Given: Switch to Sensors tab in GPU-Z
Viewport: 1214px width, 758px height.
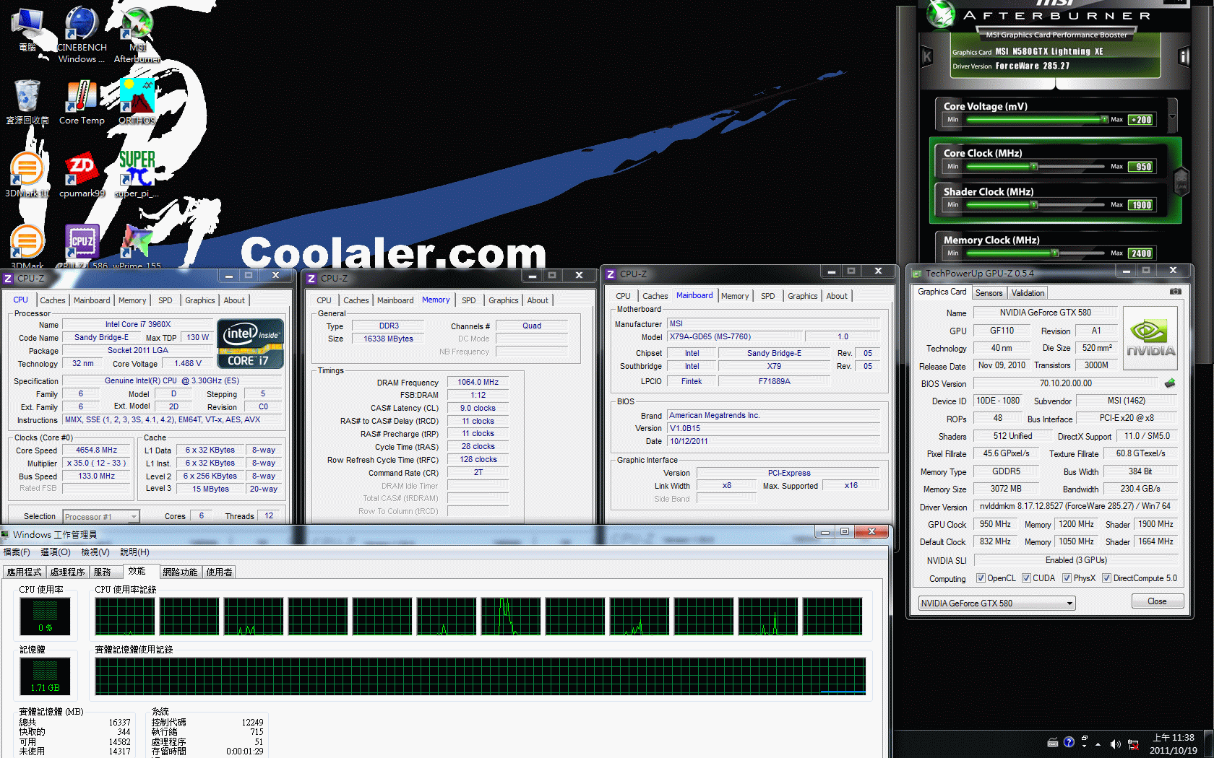Looking at the screenshot, I should coord(989,293).
